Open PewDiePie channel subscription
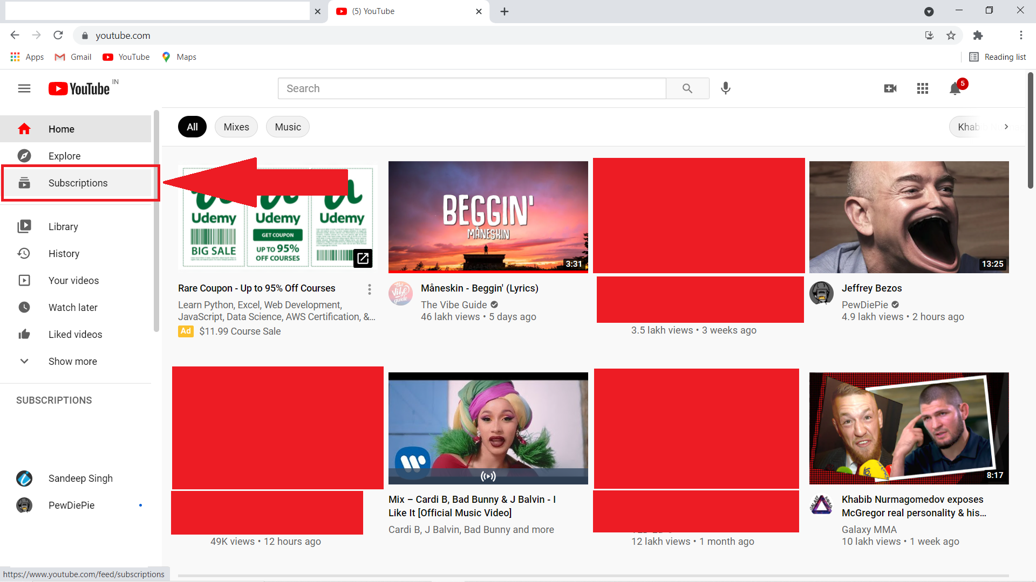The height and width of the screenshot is (582, 1036). click(x=76, y=505)
